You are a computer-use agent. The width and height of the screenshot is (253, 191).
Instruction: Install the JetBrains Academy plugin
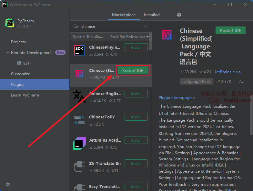click(x=136, y=140)
